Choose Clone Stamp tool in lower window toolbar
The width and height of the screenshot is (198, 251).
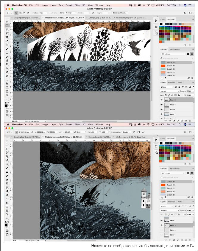point(7,172)
